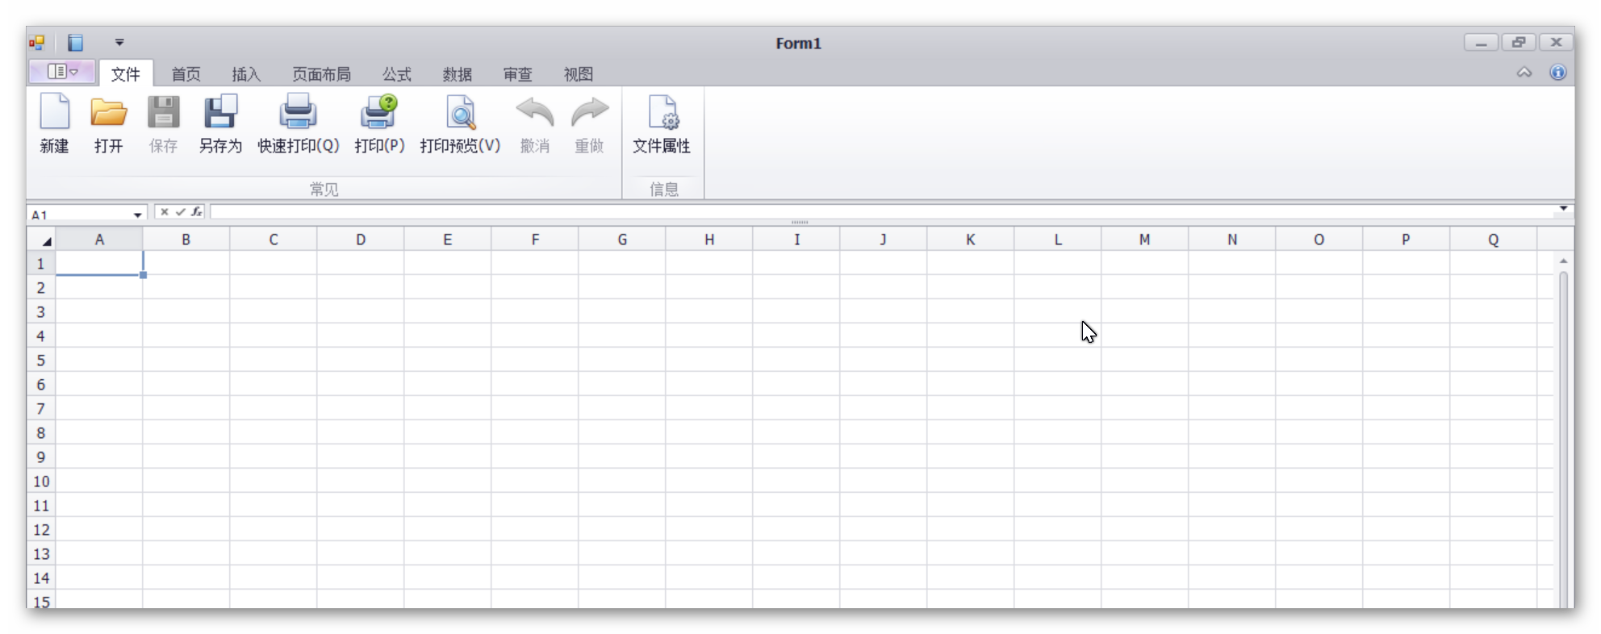1601x634 pixels.
Task: Expand the Name Box dropdown arrow
Action: point(137,215)
